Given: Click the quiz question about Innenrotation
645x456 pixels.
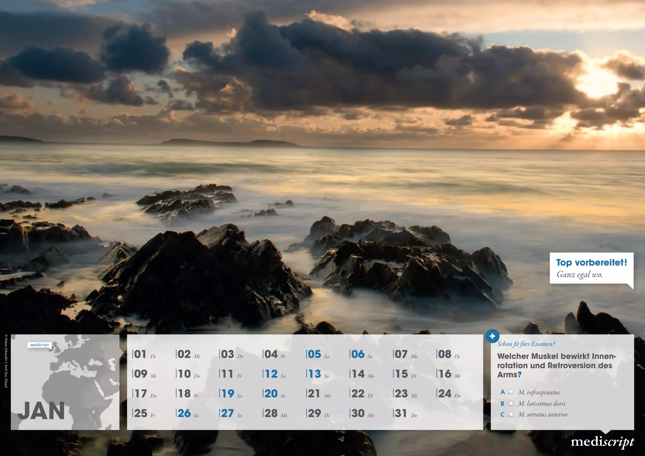Looking at the screenshot, I should [557, 365].
